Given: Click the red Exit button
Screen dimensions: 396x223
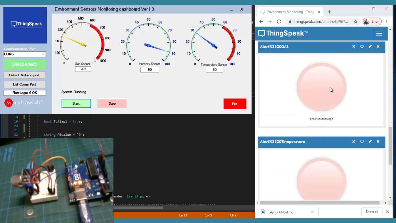Looking at the screenshot, I should (x=235, y=104).
